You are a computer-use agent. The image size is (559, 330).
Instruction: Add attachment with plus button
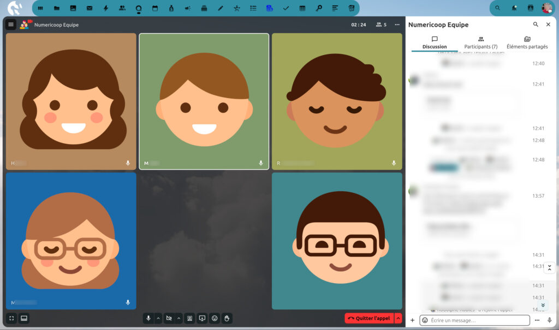413,320
